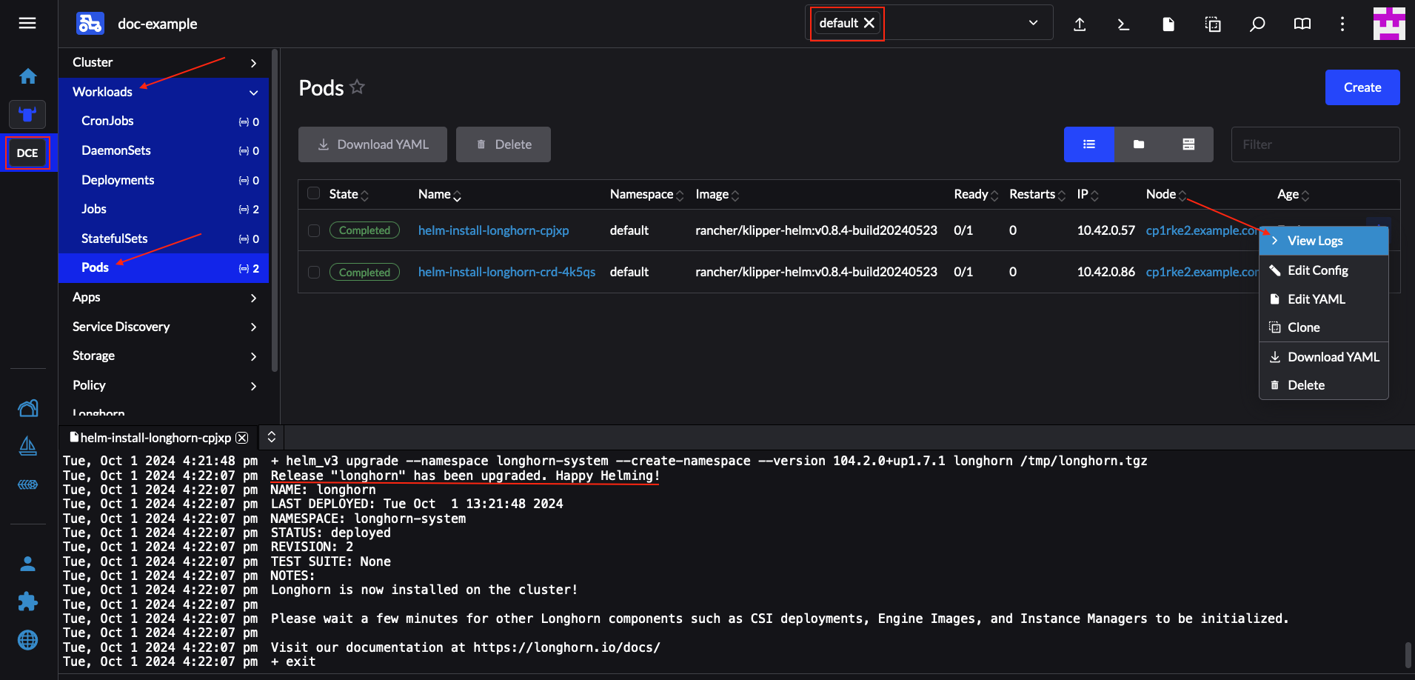Switch to folder grouped view icon
Viewport: 1415px width, 680px height.
(x=1139, y=144)
